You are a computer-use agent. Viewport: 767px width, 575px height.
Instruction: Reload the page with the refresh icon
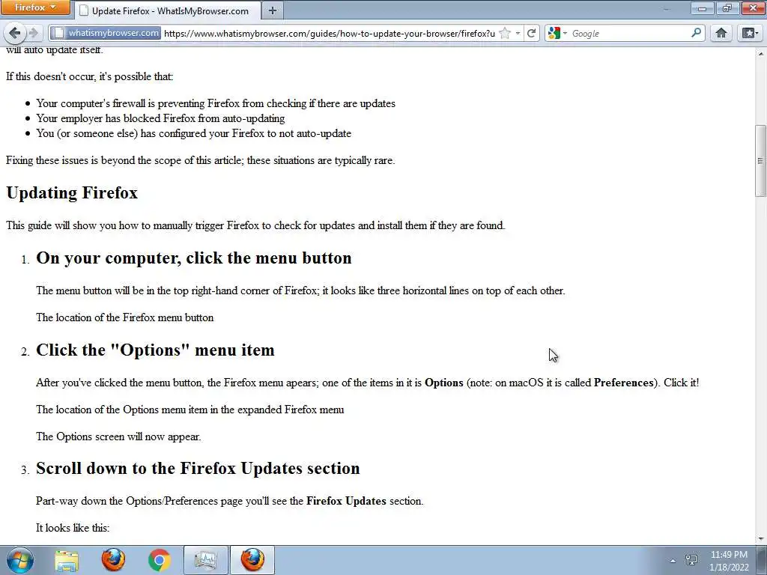click(531, 33)
